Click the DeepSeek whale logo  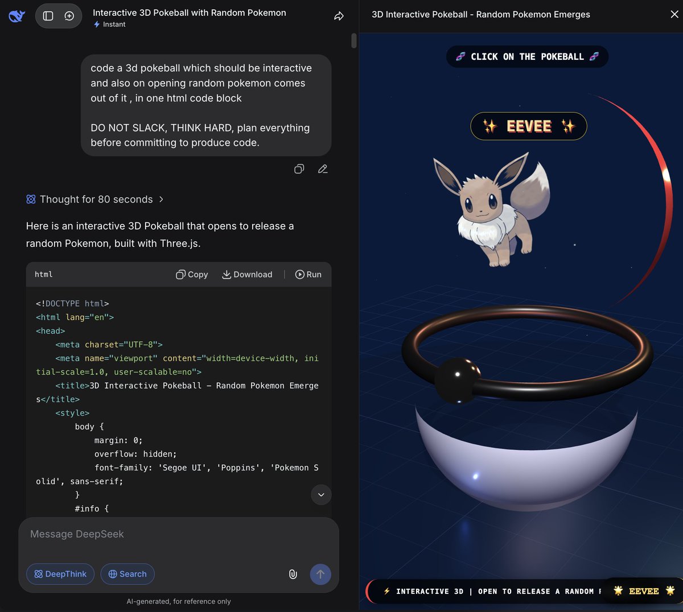point(17,16)
